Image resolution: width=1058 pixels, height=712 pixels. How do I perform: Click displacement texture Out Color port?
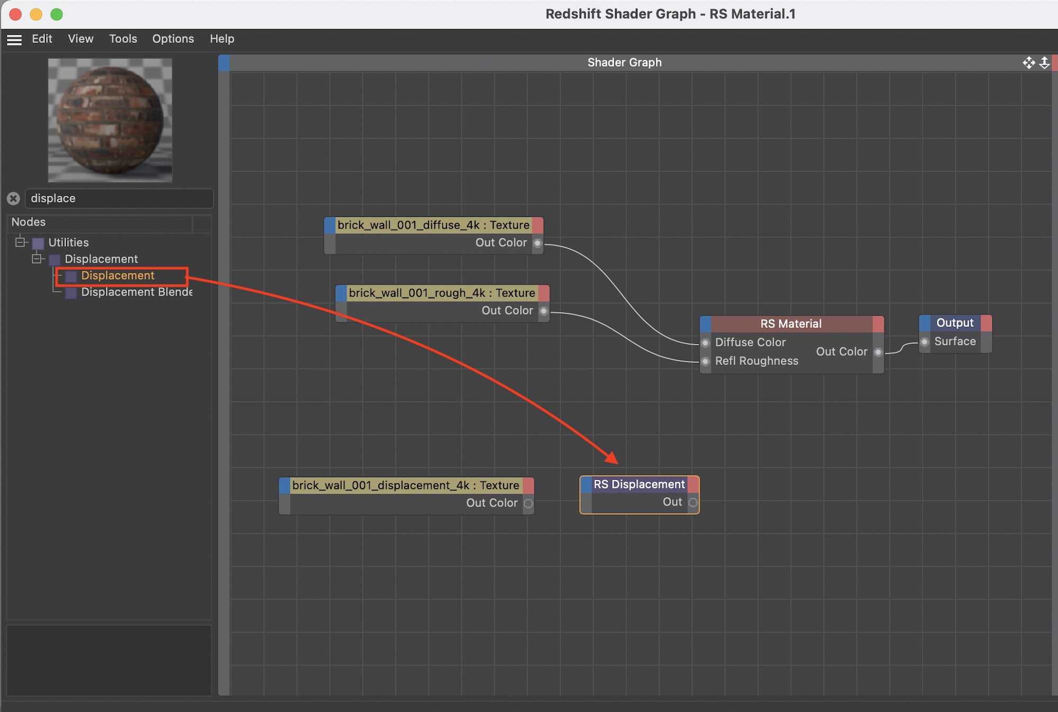click(528, 503)
